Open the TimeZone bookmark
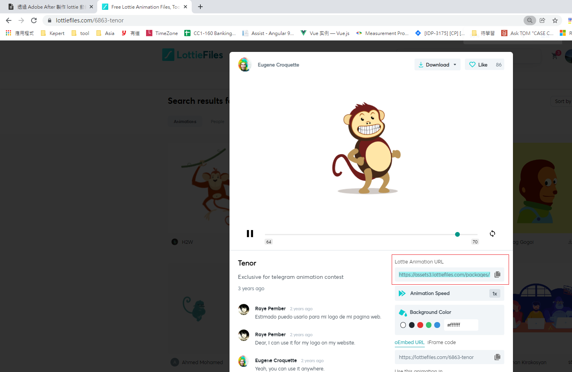Viewport: 572px width, 372px height. 162,33
